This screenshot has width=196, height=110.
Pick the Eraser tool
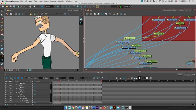coord(2,30)
